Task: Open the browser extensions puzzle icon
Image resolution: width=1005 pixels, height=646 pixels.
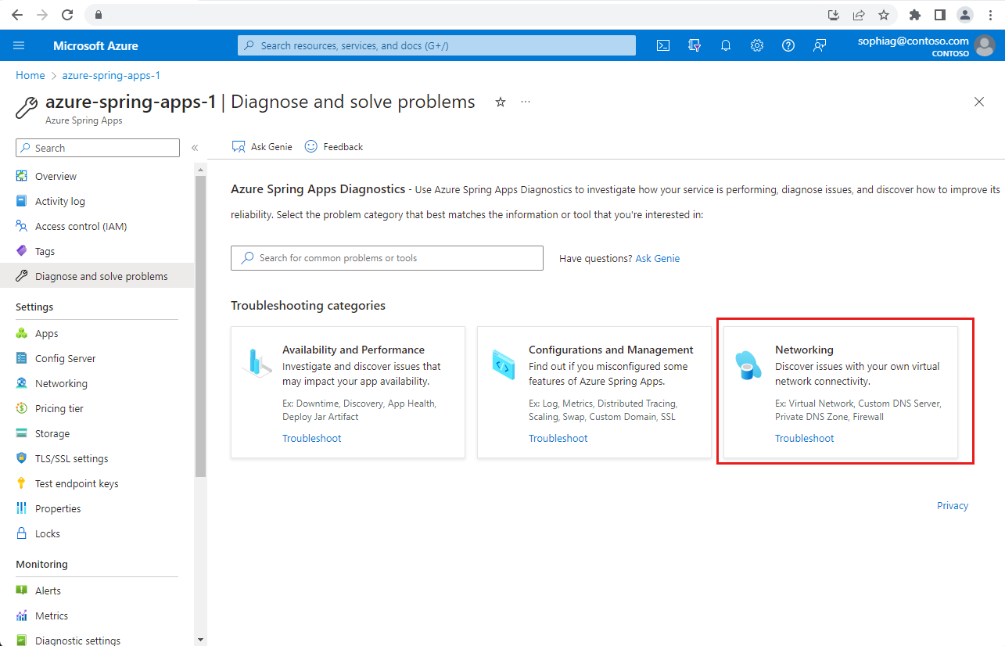Action: click(x=915, y=15)
